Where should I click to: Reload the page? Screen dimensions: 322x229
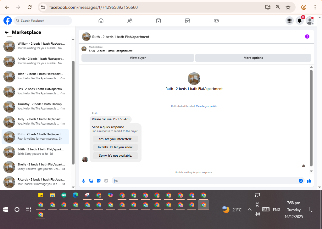30,7
